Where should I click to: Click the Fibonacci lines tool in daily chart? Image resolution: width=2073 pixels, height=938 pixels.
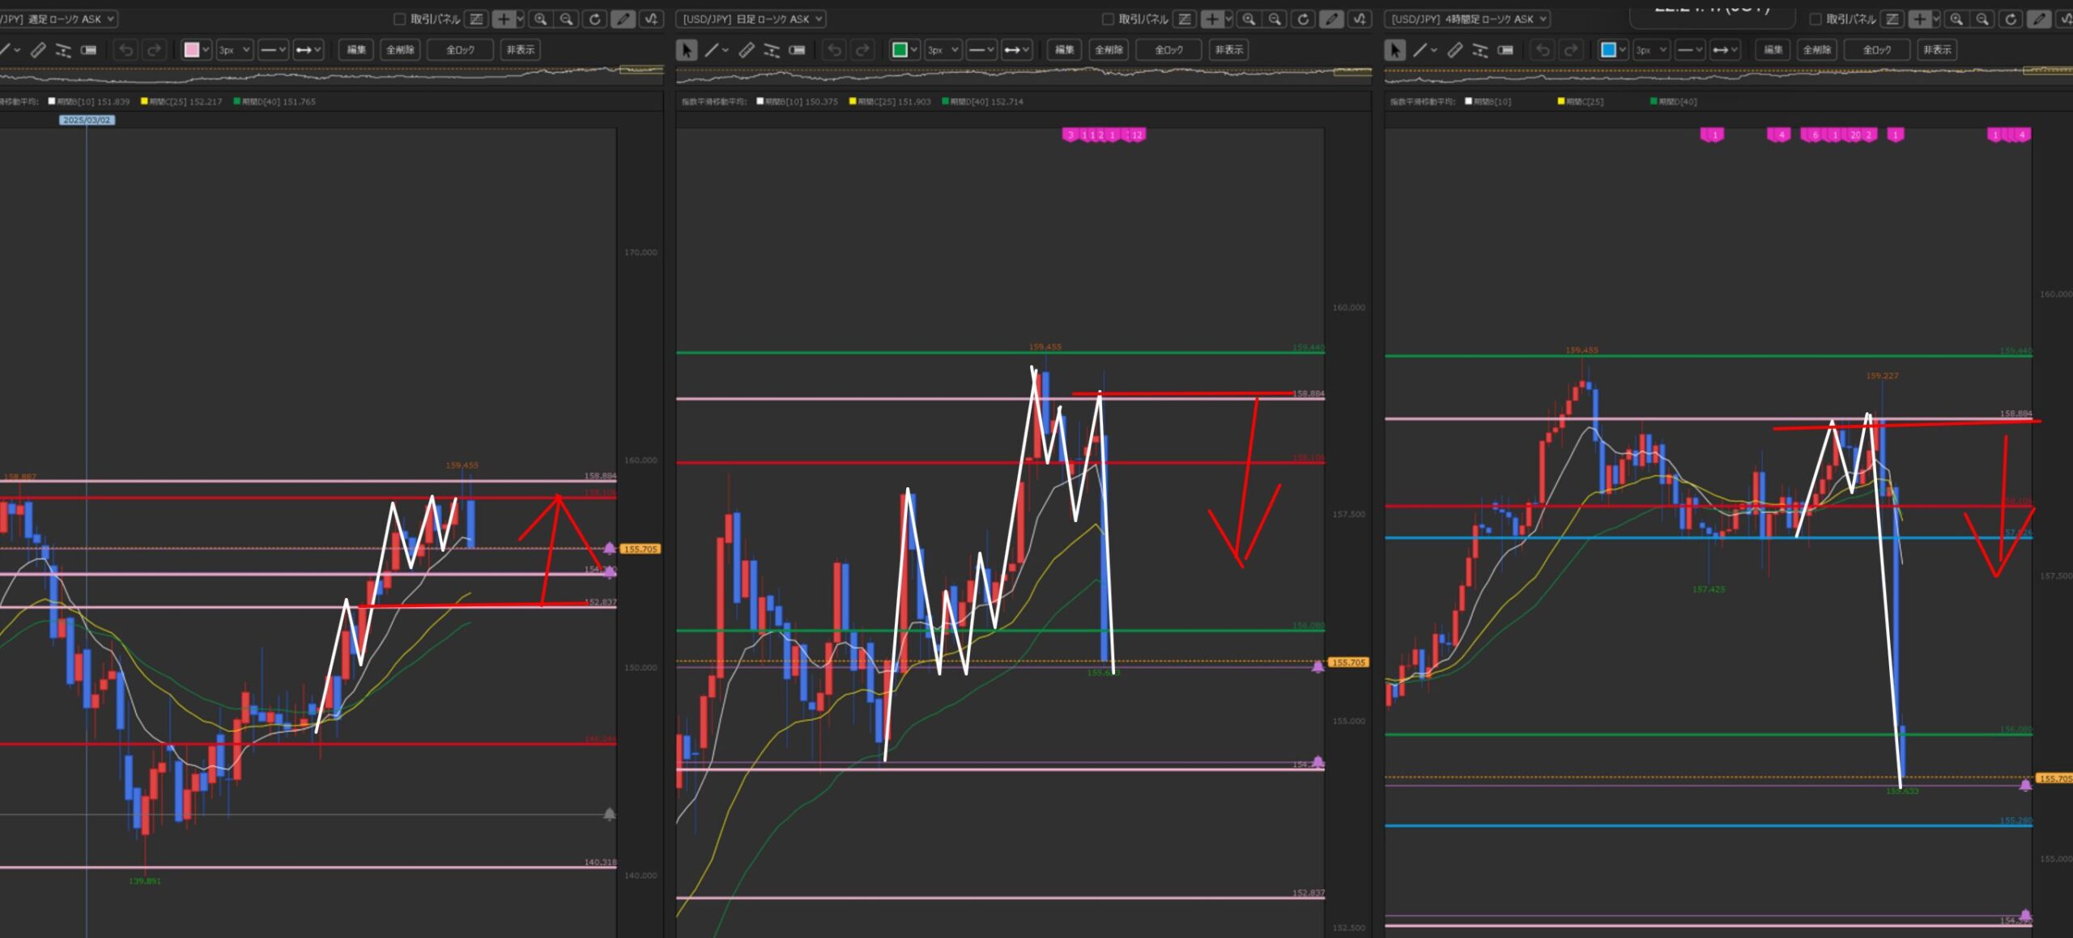point(772,50)
